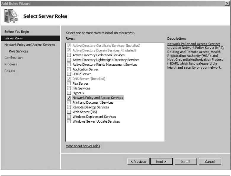Screen dimensions: 231x176
Task: Enable Active Directory Rights Management Services
Action: (x=69, y=64)
